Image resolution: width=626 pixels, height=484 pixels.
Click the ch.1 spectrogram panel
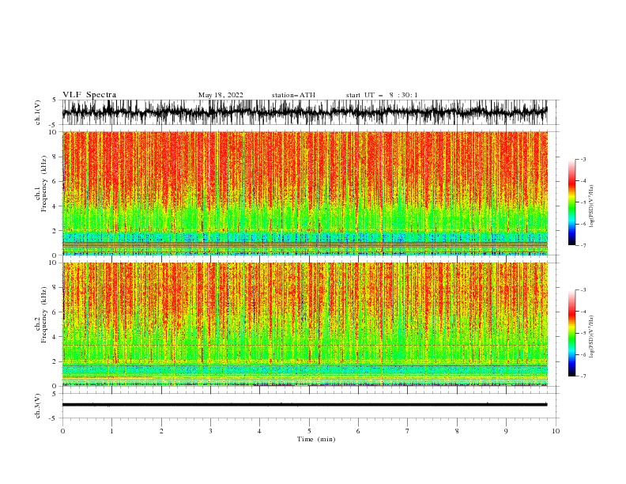click(304, 193)
